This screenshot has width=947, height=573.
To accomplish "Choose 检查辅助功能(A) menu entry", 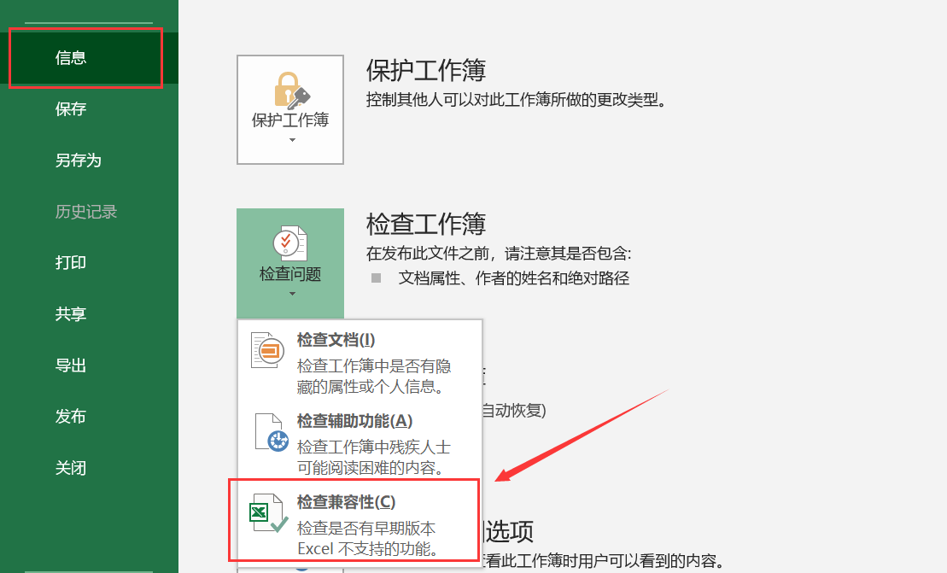I will point(360,442).
